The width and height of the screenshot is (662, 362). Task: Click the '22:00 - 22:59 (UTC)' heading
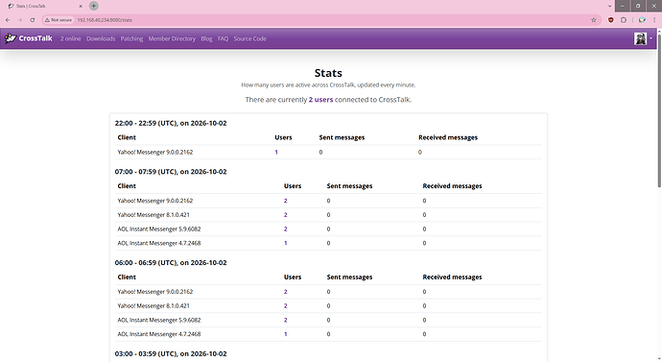171,123
